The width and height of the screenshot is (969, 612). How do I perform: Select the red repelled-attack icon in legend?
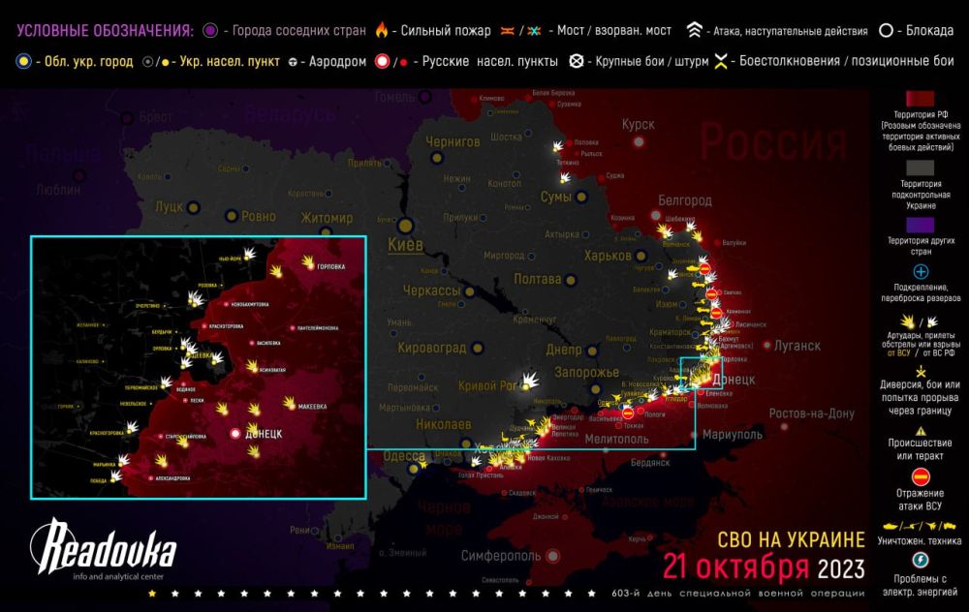click(921, 475)
